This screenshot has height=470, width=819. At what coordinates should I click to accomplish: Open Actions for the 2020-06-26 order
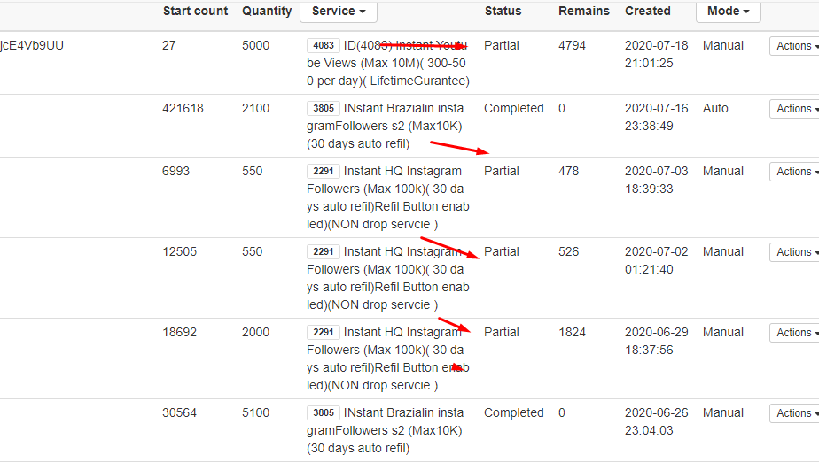click(x=794, y=413)
